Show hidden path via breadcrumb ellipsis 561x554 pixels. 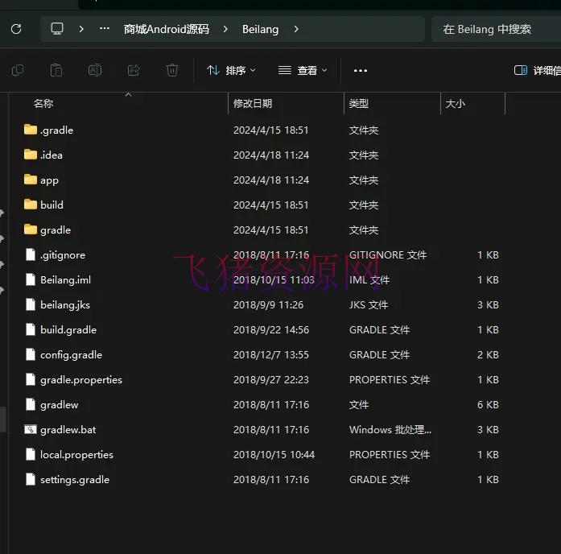105,28
